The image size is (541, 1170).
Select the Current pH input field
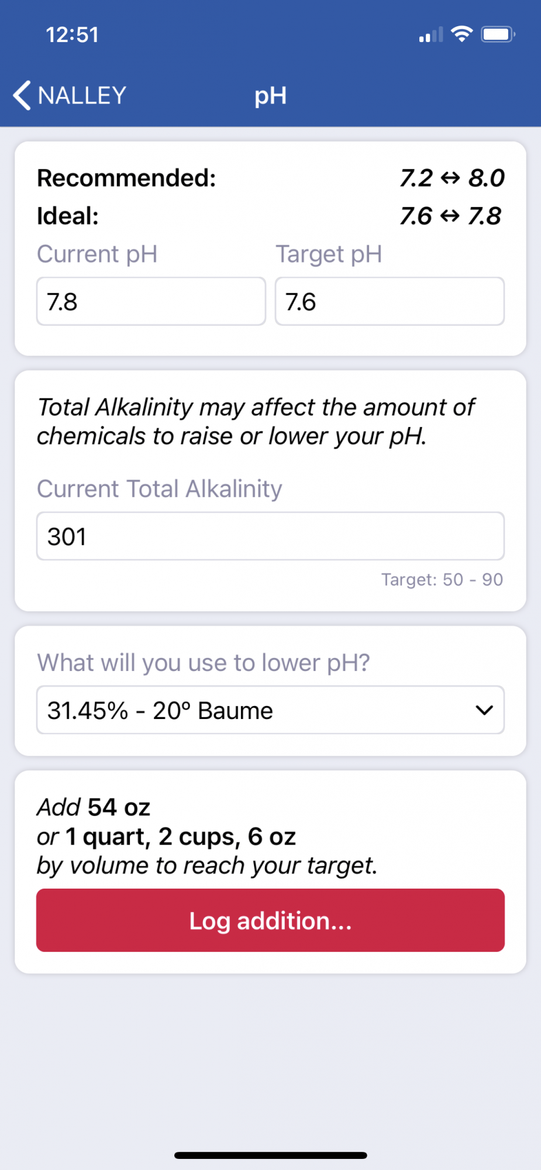151,301
